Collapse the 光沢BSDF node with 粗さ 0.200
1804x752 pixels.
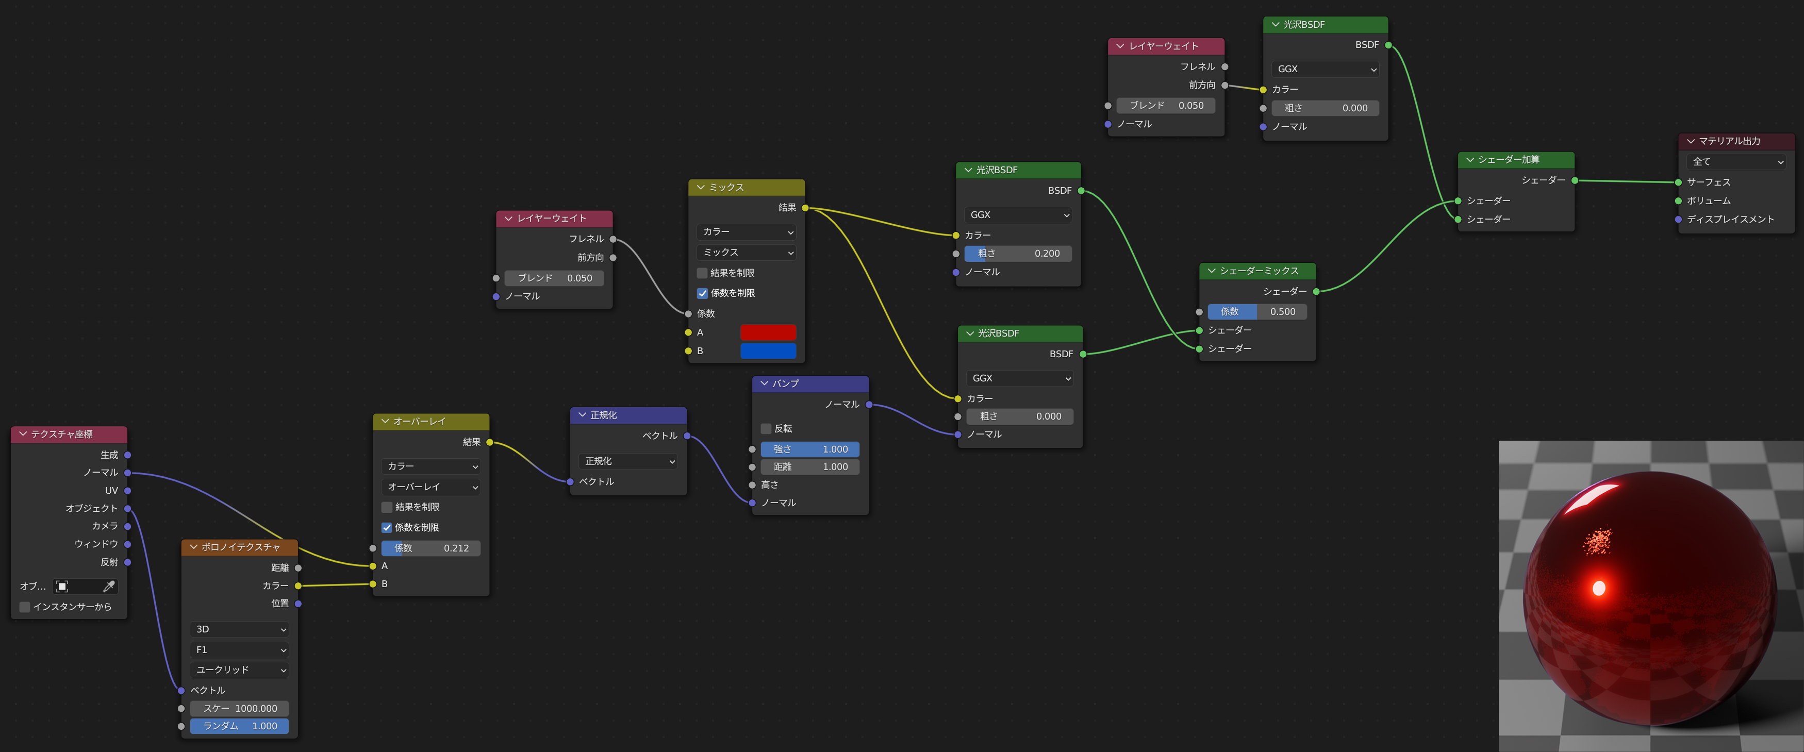tap(969, 170)
